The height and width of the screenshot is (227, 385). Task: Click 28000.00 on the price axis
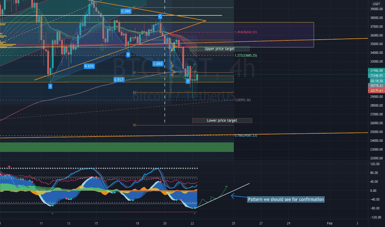pyautogui.click(x=376, y=106)
